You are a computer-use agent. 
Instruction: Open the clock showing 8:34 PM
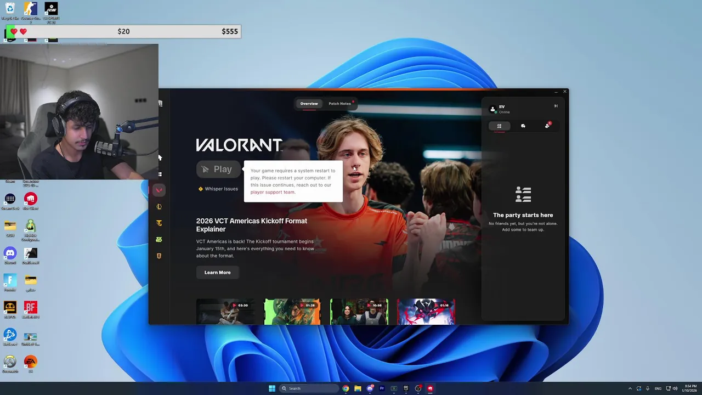tap(690, 388)
